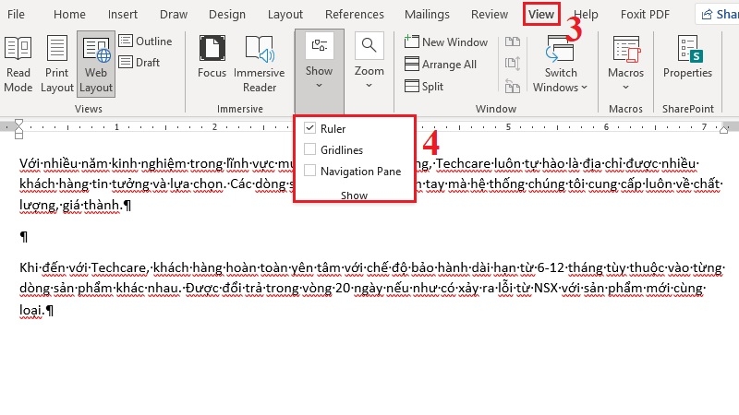Click Arrange All windows
This screenshot has width=739, height=415.
point(441,64)
